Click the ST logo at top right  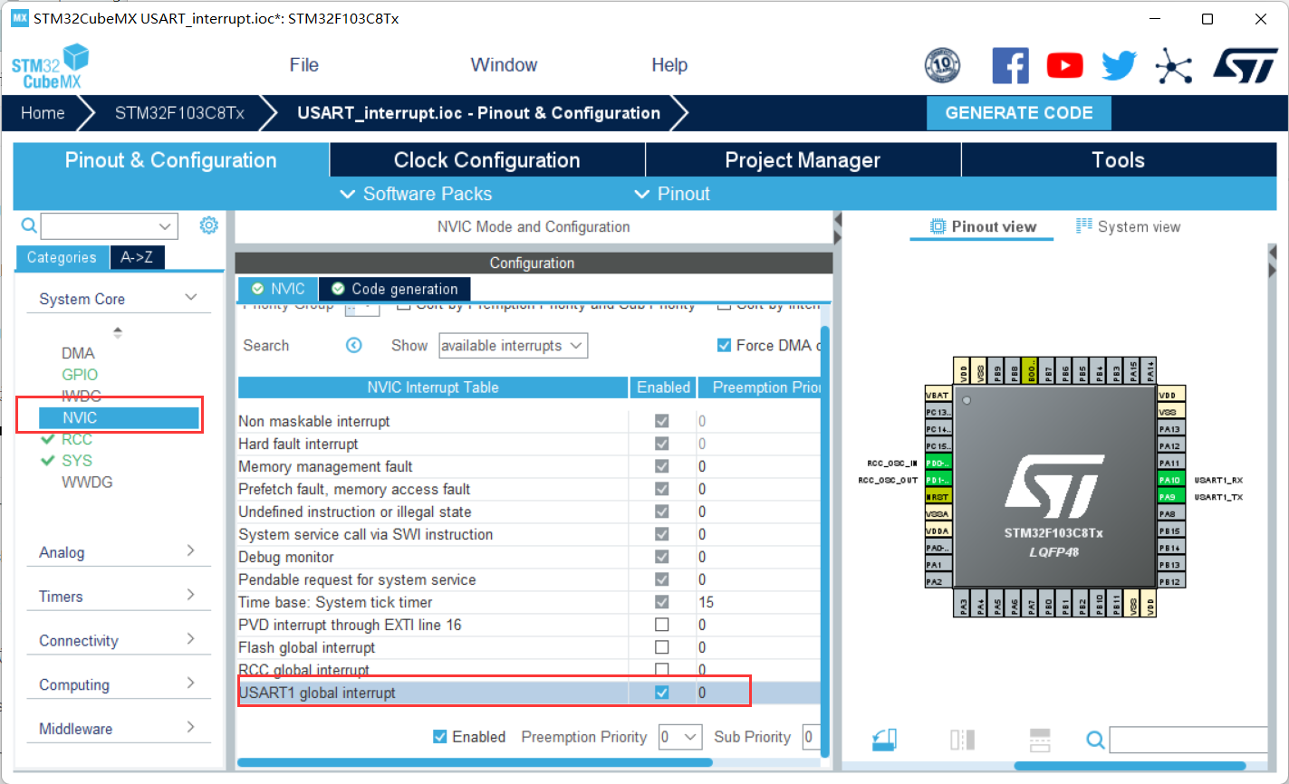[x=1246, y=65]
